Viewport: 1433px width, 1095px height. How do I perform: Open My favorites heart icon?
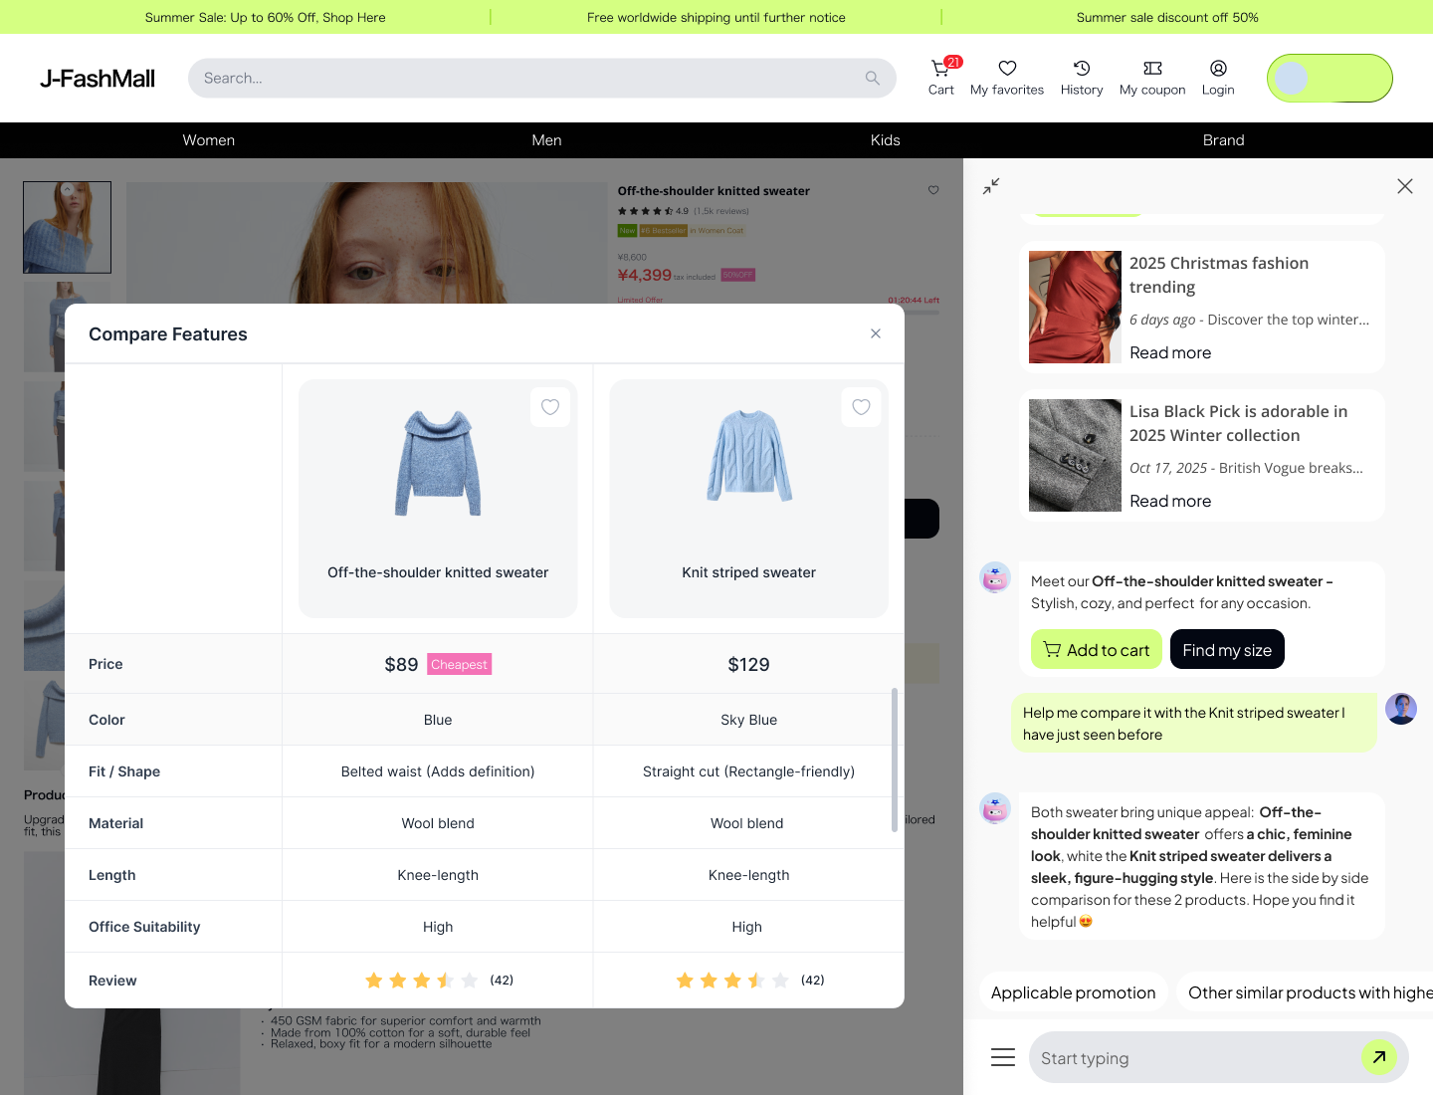[x=1007, y=68]
